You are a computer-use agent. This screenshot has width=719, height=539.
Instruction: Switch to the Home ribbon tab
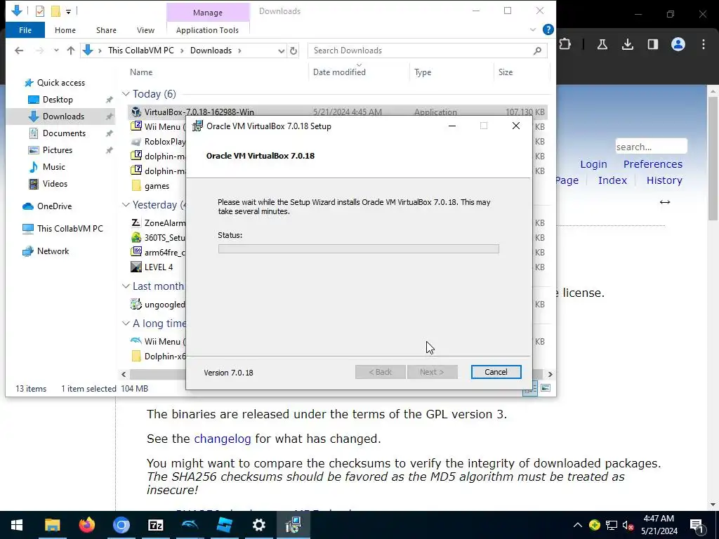coord(65,30)
